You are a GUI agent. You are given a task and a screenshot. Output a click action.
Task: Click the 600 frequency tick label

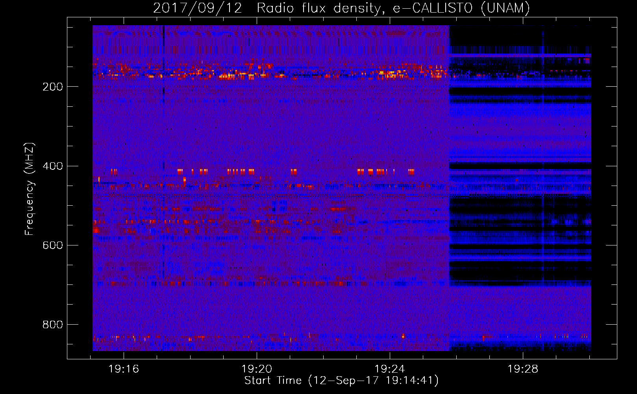point(53,245)
